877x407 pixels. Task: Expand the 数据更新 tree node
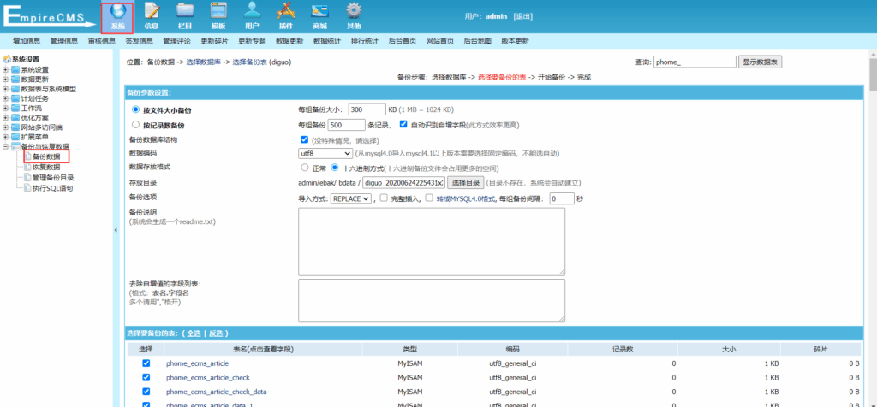click(x=6, y=80)
